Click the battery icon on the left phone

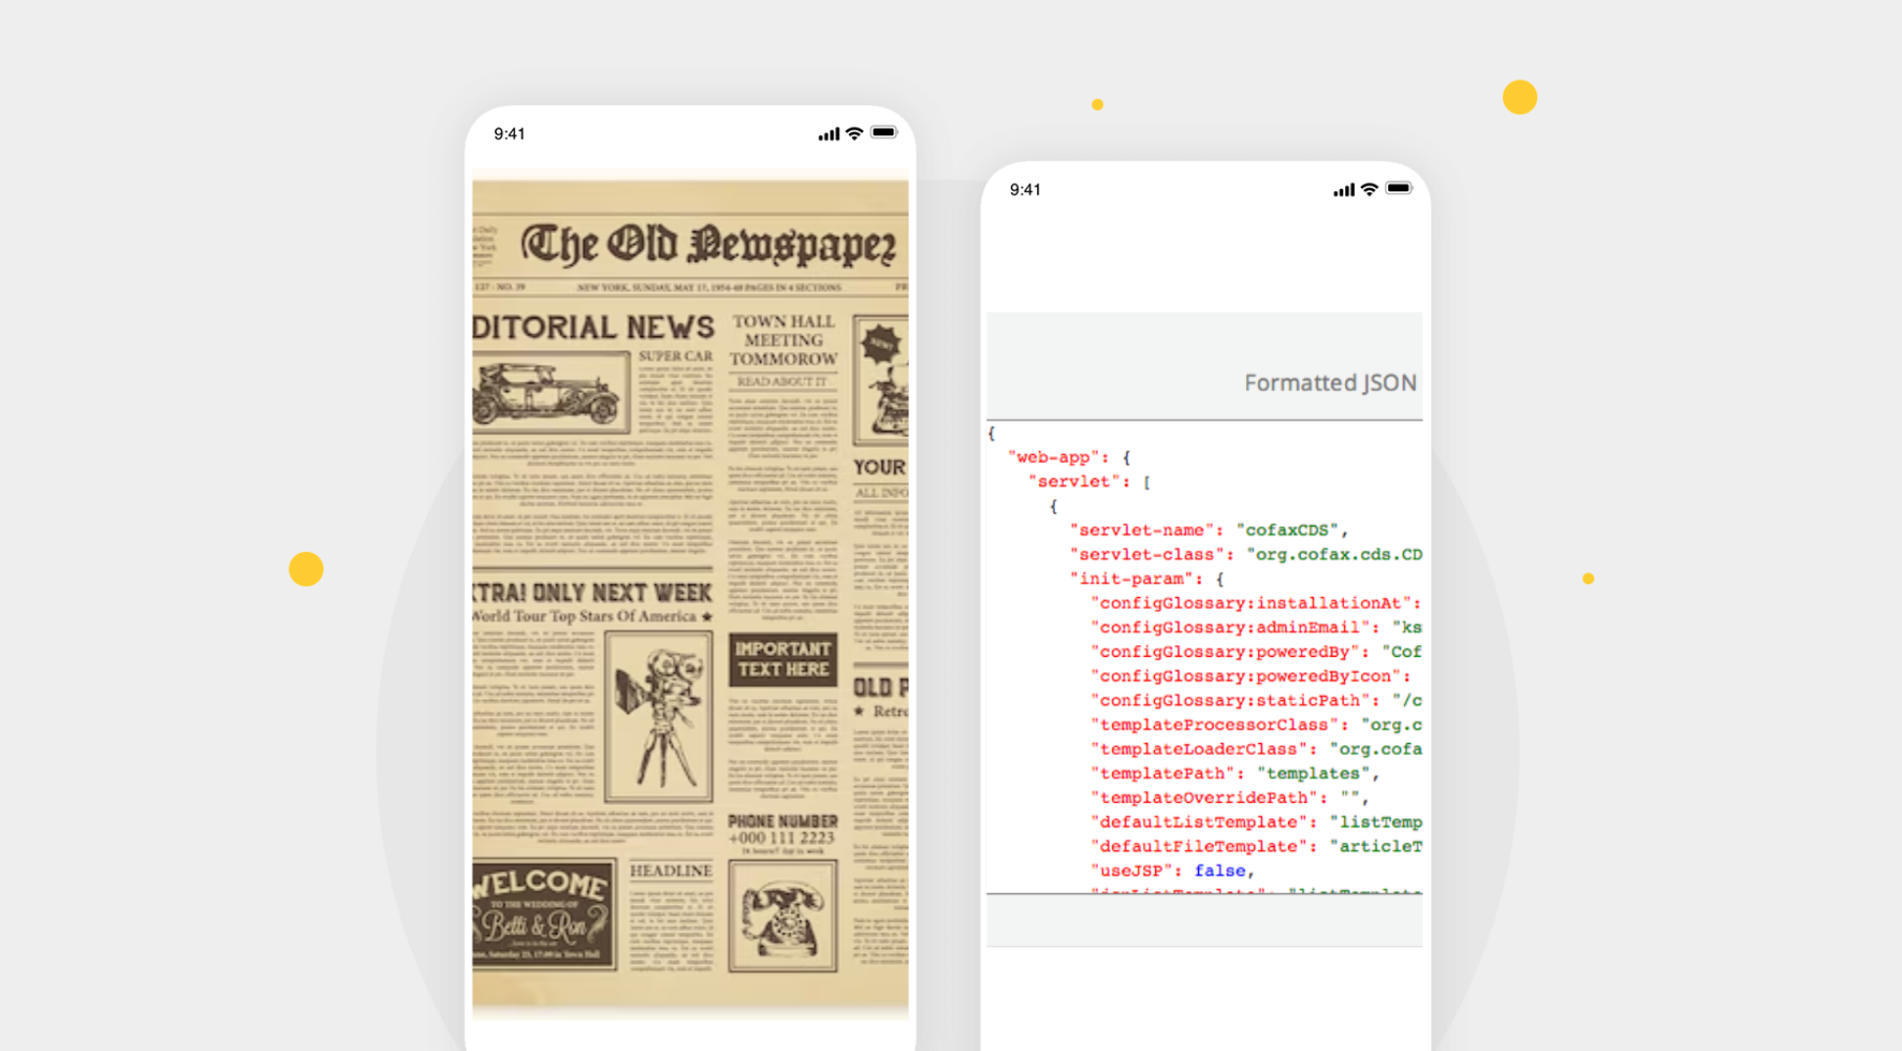pos(883,132)
